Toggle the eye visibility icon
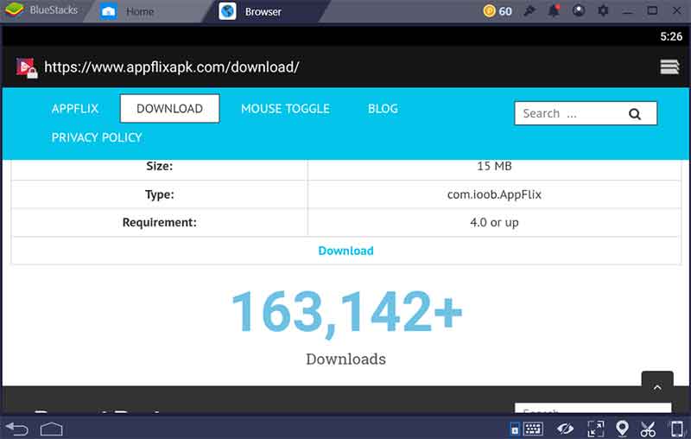This screenshot has width=691, height=439. 565,429
